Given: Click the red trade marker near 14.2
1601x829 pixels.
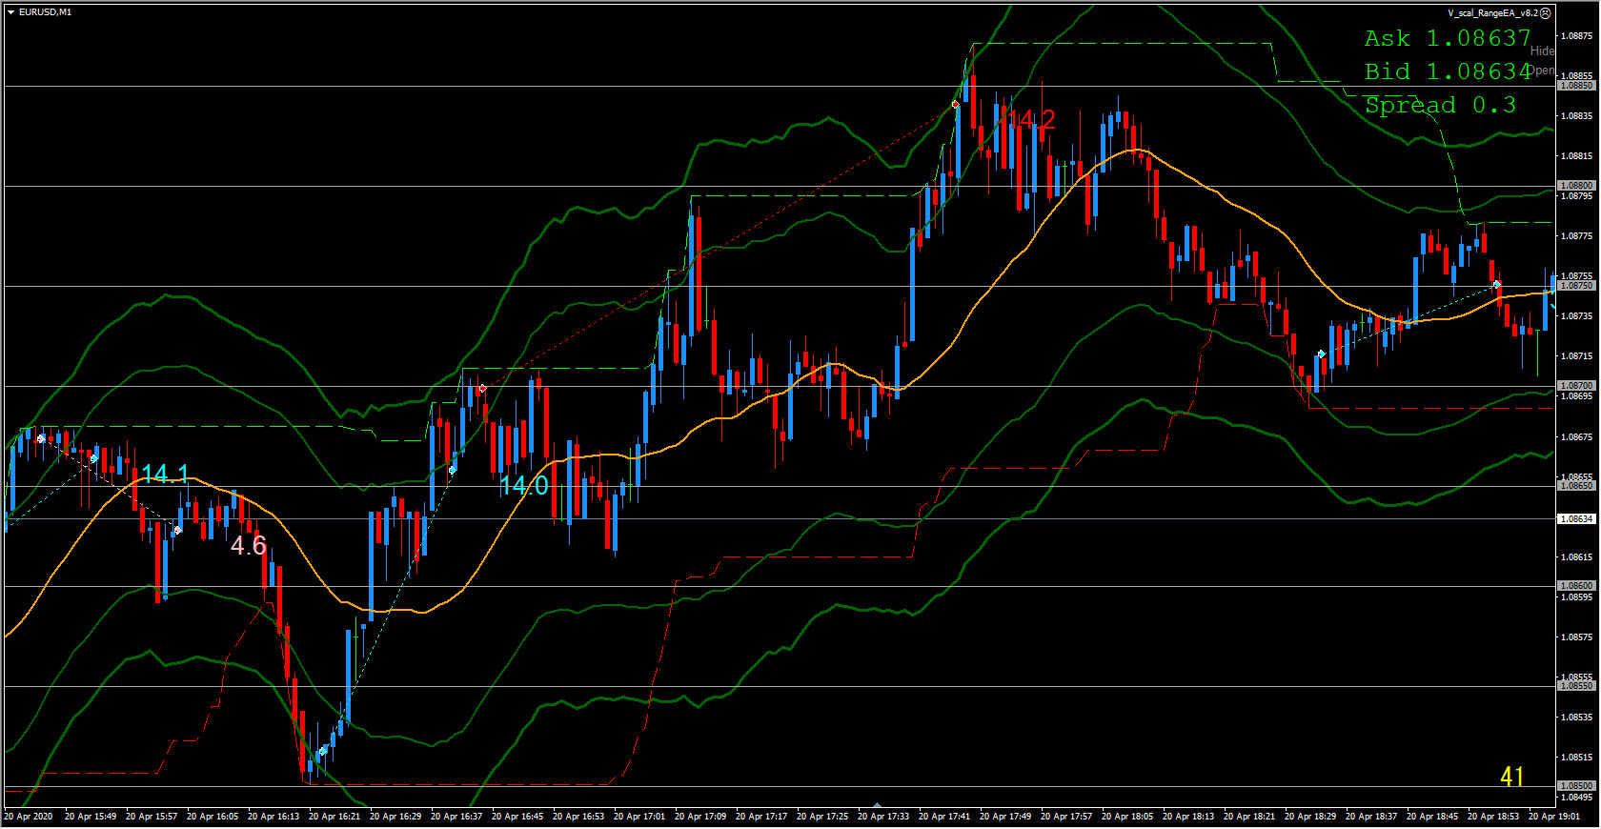Looking at the screenshot, I should tap(956, 104).
